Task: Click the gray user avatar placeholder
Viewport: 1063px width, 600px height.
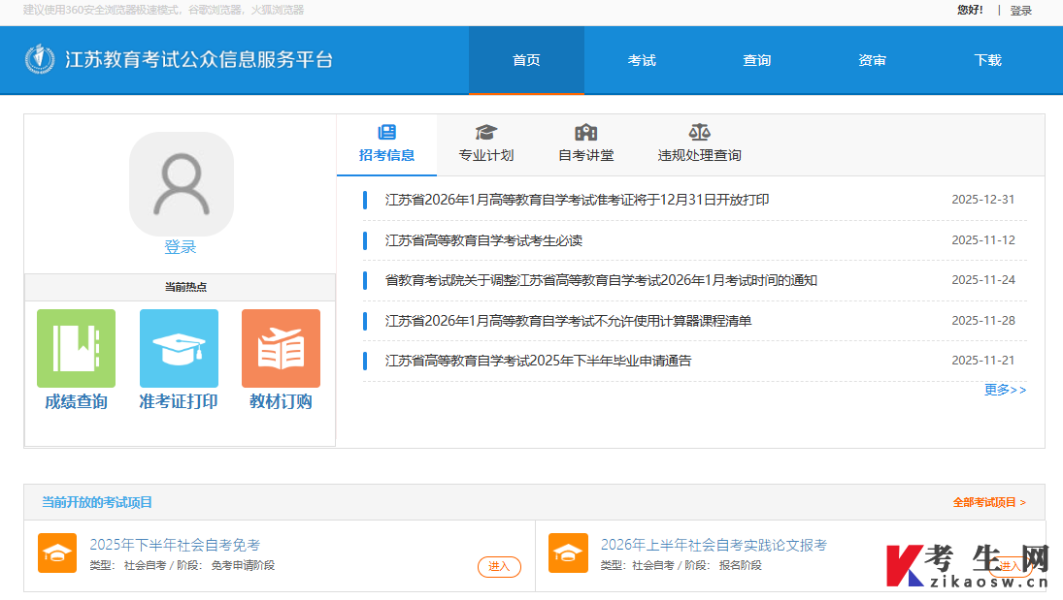Action: click(182, 184)
